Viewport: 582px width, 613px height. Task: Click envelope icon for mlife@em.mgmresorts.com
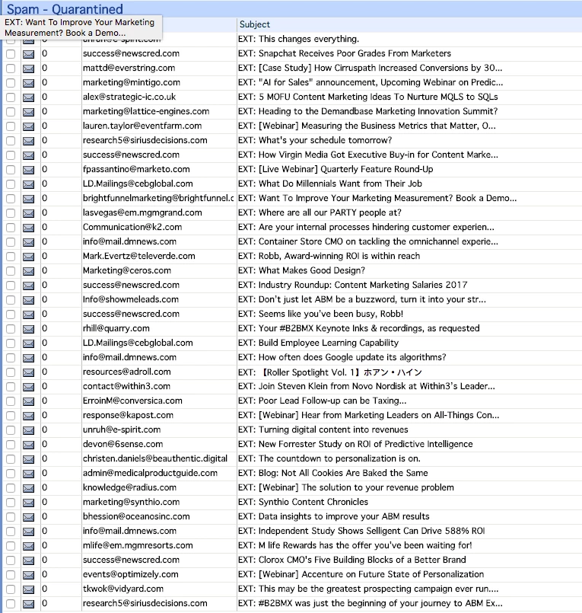tap(28, 546)
